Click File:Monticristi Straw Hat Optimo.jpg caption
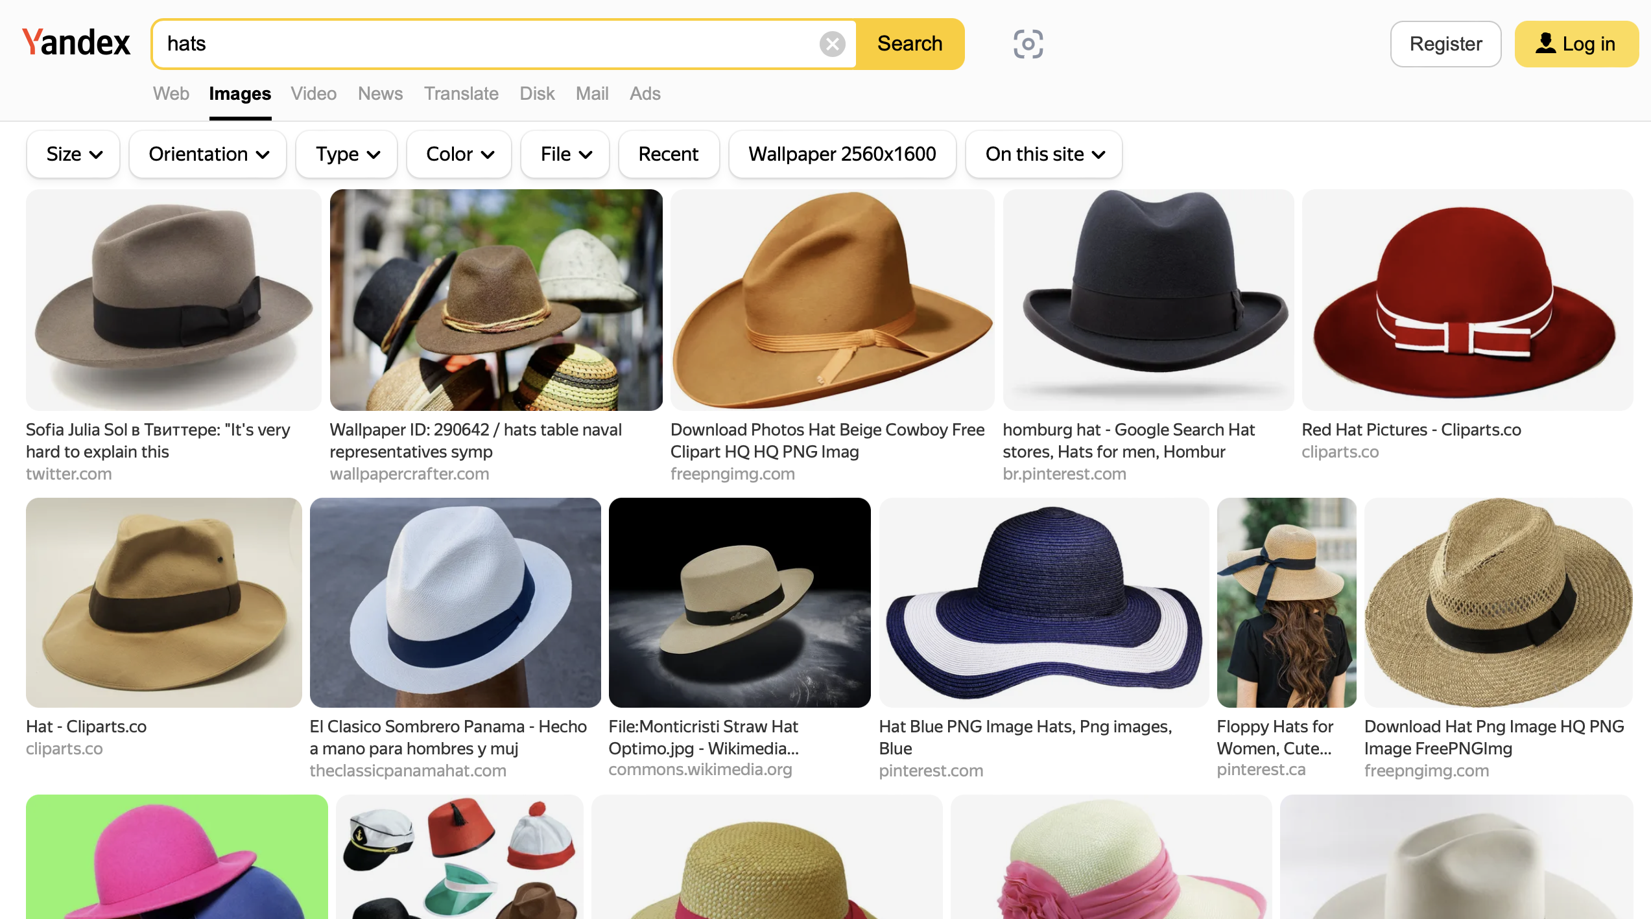Screen dimensions: 1651x919 tap(704, 738)
